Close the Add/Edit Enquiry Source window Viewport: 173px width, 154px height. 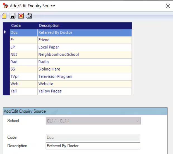[168, 6]
